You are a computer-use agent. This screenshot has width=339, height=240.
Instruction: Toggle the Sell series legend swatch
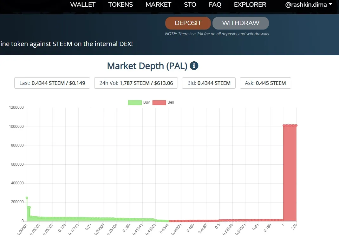159,102
